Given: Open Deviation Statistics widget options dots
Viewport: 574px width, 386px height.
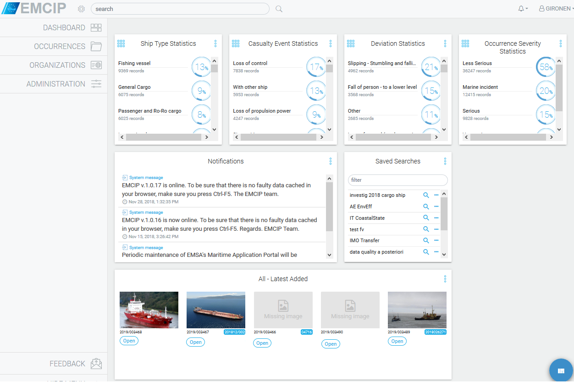Looking at the screenshot, I should tap(445, 43).
